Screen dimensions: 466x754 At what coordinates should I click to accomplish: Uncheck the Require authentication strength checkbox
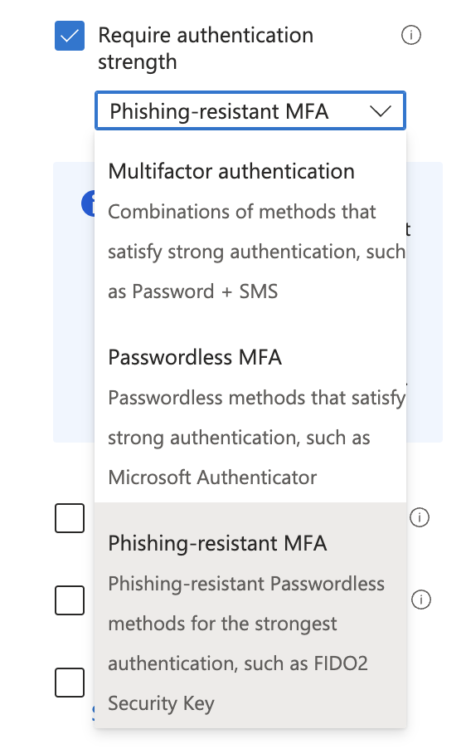tap(70, 36)
